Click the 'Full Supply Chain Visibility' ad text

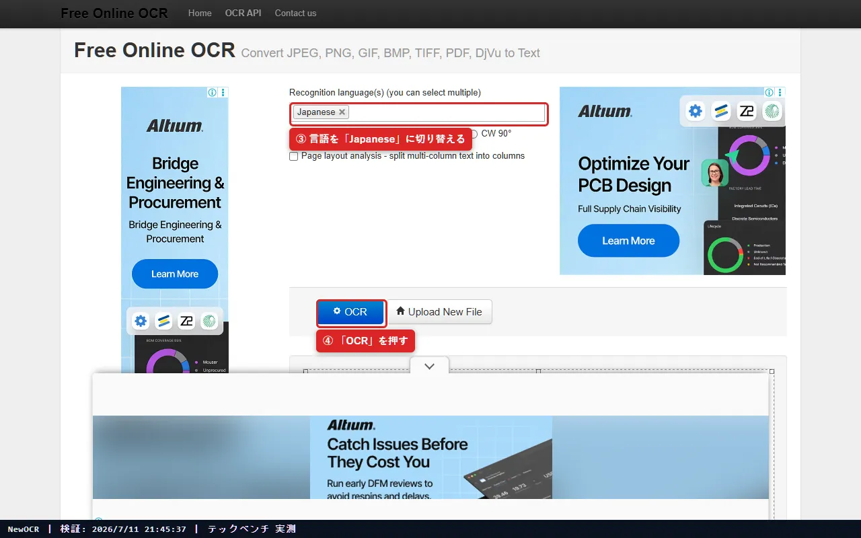pyautogui.click(x=630, y=209)
